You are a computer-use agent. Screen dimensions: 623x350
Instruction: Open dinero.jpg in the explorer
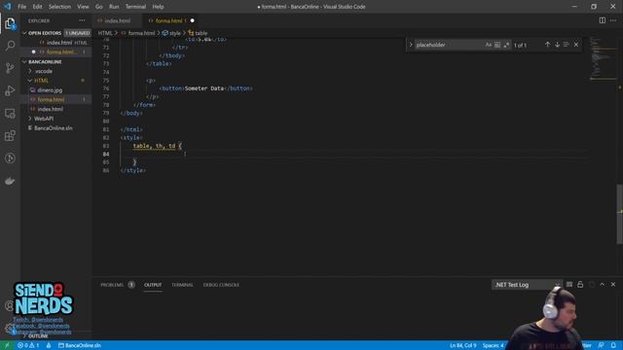point(50,90)
